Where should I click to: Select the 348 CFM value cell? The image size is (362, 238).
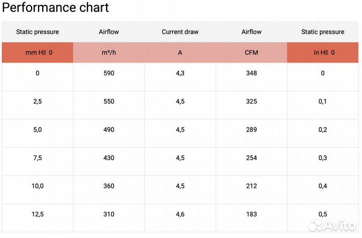coord(251,73)
